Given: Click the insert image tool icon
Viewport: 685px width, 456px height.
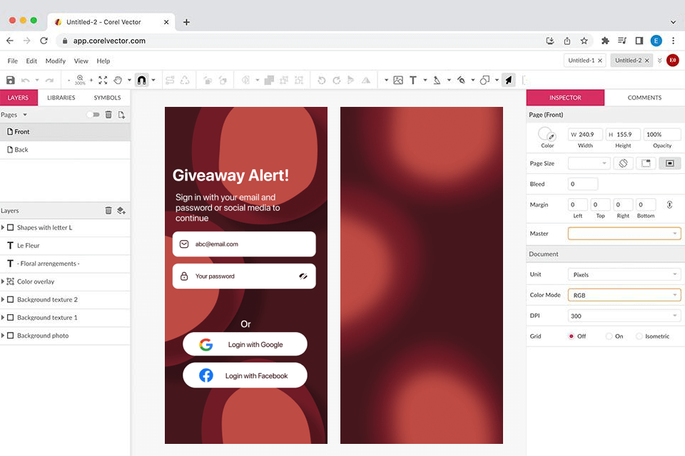Looking at the screenshot, I should pos(398,81).
